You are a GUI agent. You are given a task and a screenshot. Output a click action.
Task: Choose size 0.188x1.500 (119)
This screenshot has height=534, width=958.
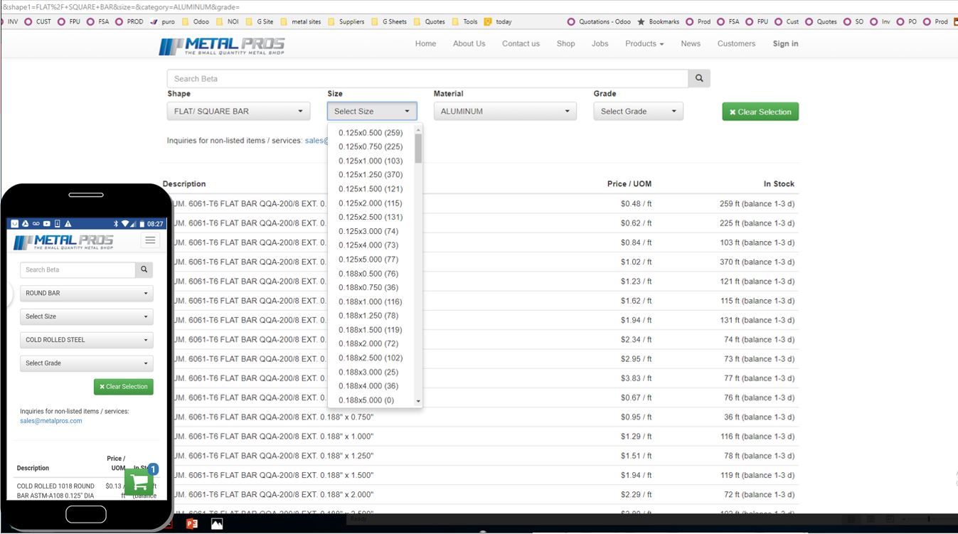tap(371, 330)
